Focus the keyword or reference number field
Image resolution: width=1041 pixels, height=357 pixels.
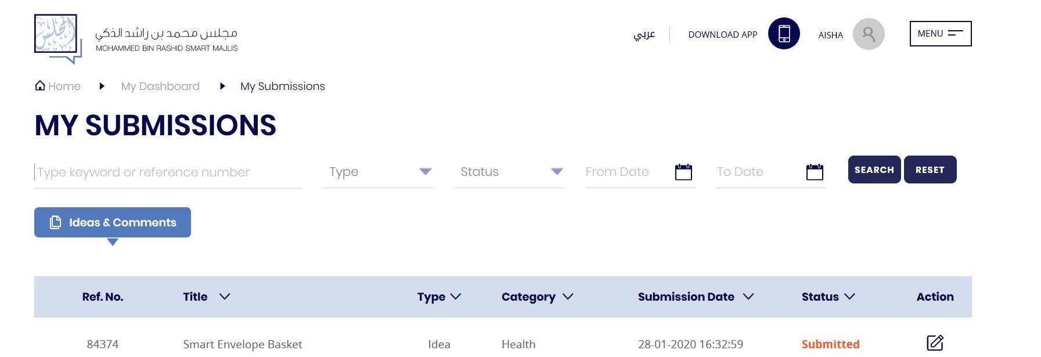[x=167, y=172]
